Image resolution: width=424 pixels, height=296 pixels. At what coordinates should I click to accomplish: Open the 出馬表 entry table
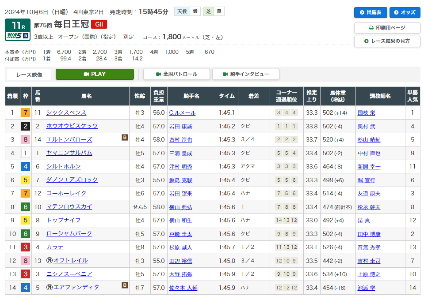pyautogui.click(x=371, y=12)
